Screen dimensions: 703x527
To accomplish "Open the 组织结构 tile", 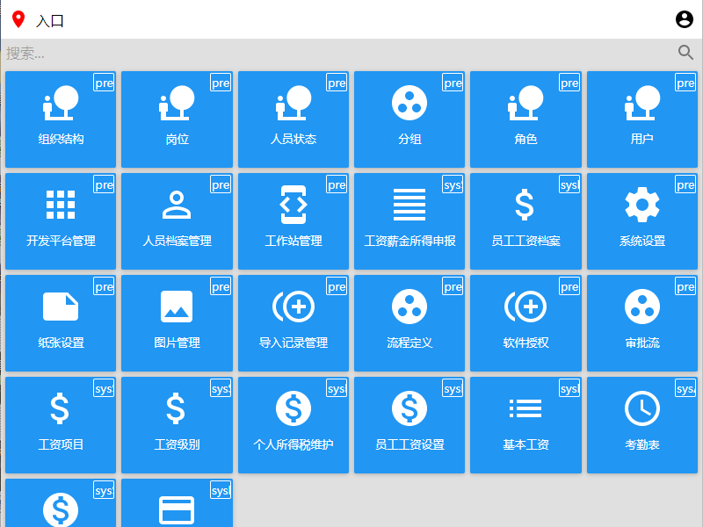I will coord(61,119).
